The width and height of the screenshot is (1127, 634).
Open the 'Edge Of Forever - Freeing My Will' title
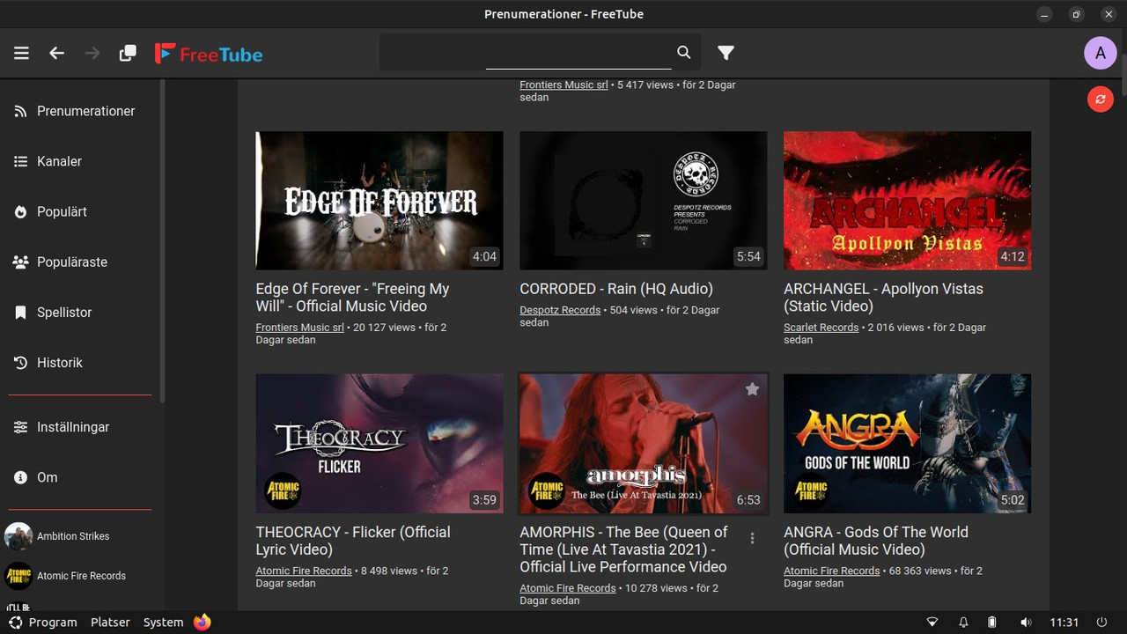pos(353,298)
